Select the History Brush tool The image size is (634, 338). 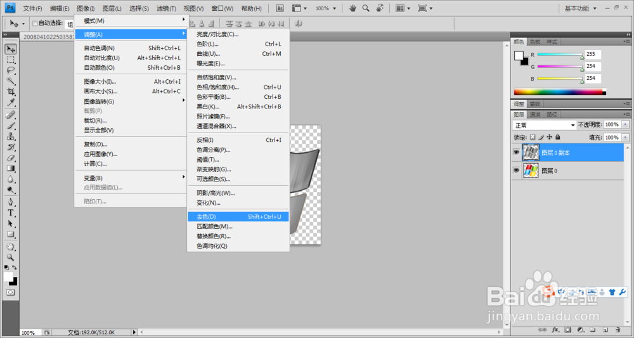tap(11, 147)
